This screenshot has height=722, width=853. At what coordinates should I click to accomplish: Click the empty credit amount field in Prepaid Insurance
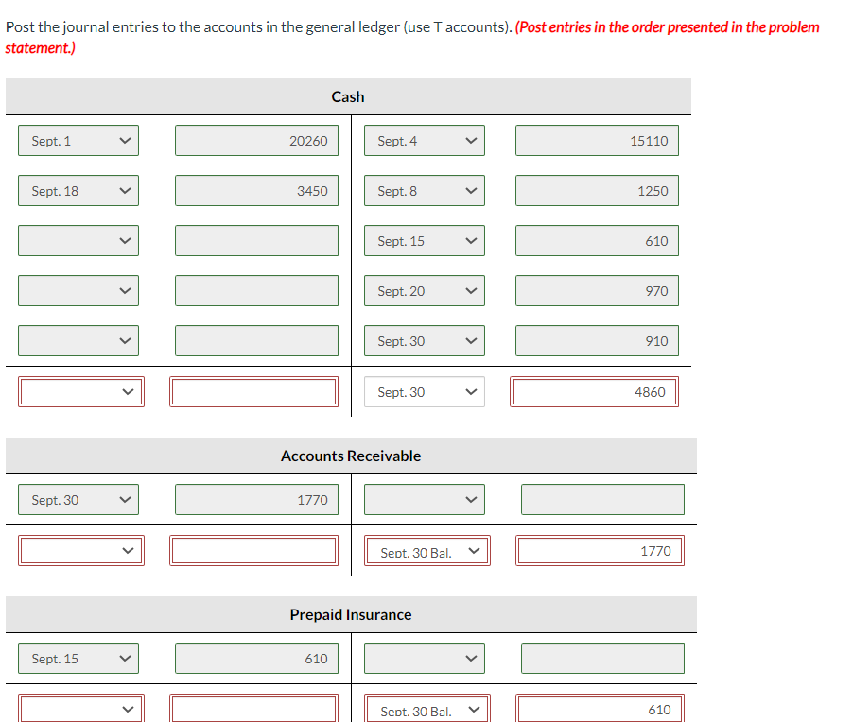(x=602, y=659)
